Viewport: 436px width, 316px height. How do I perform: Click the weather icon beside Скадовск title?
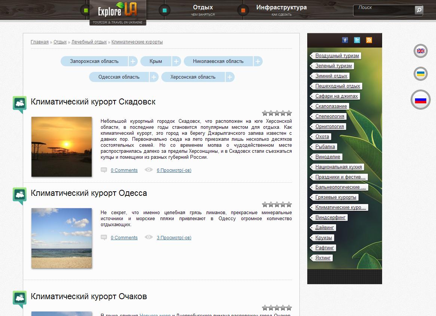tap(20, 104)
